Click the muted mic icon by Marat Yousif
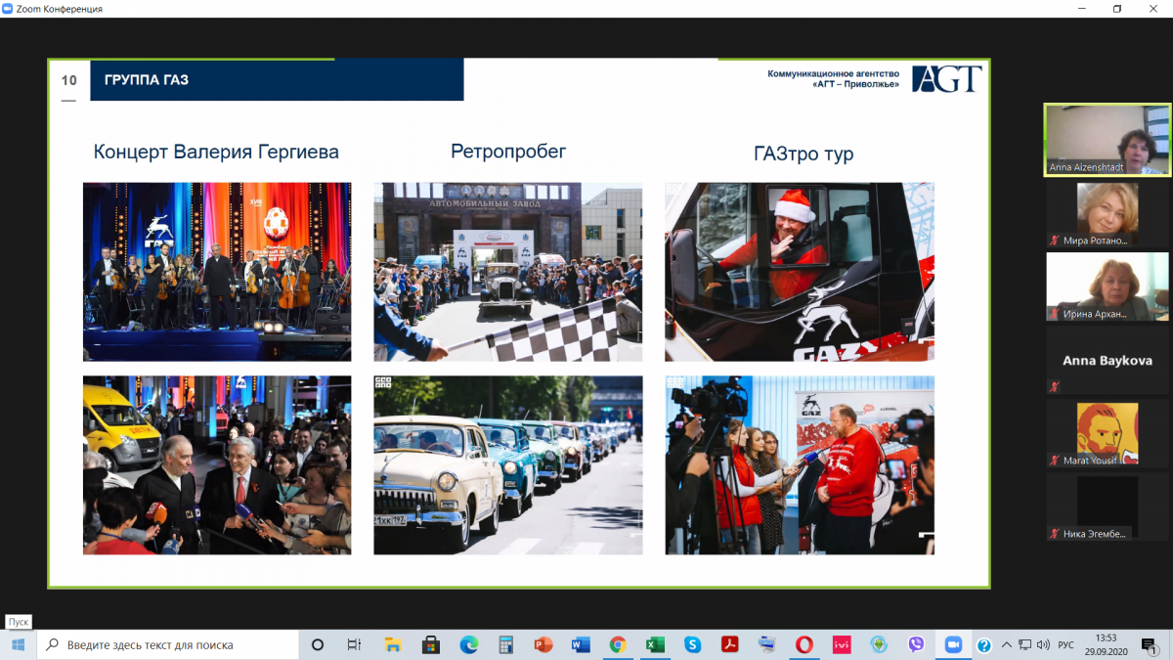1173x660 pixels. 1055,460
